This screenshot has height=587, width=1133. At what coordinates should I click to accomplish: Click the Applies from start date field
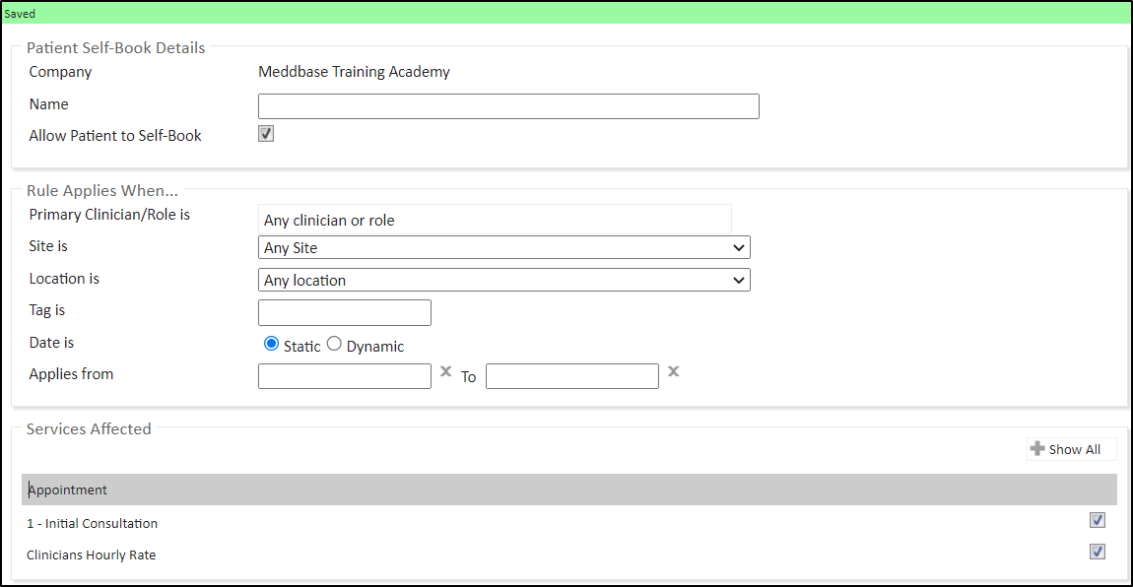[x=345, y=376]
